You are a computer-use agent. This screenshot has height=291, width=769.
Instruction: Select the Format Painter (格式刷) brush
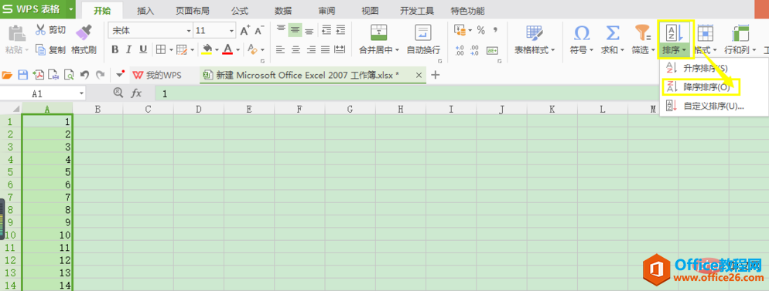(x=84, y=39)
